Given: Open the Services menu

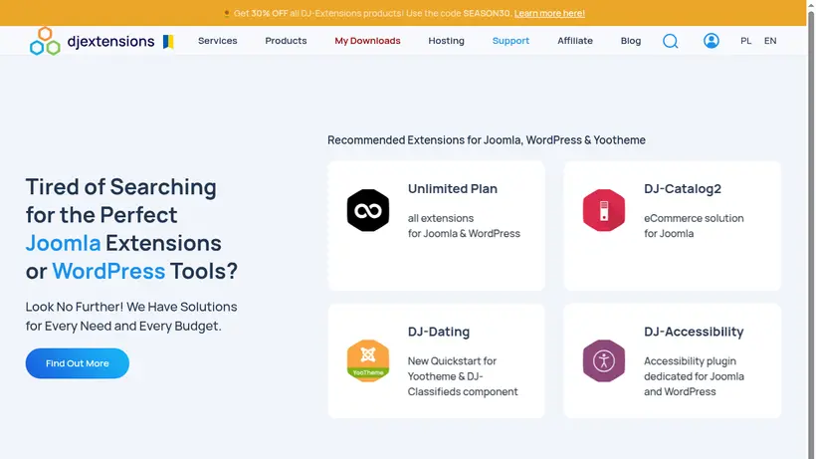Looking at the screenshot, I should pyautogui.click(x=218, y=41).
